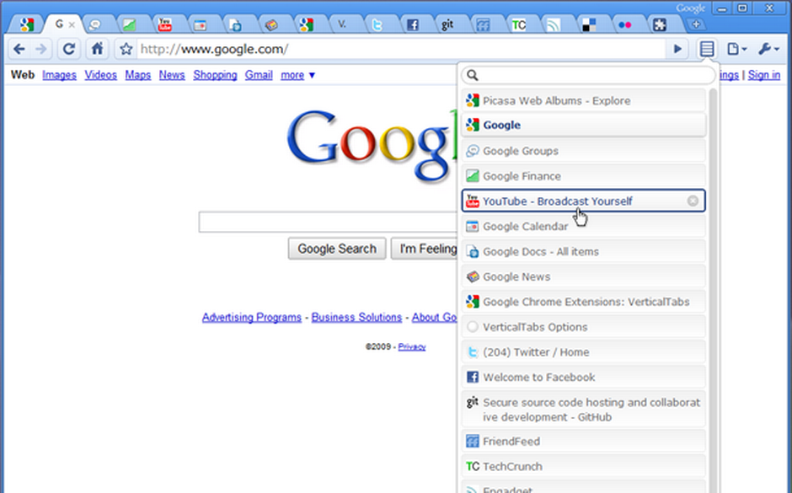Switch to the TC TechCrunch tab in tab strip
Viewport: 792px width, 493px height.
point(519,24)
